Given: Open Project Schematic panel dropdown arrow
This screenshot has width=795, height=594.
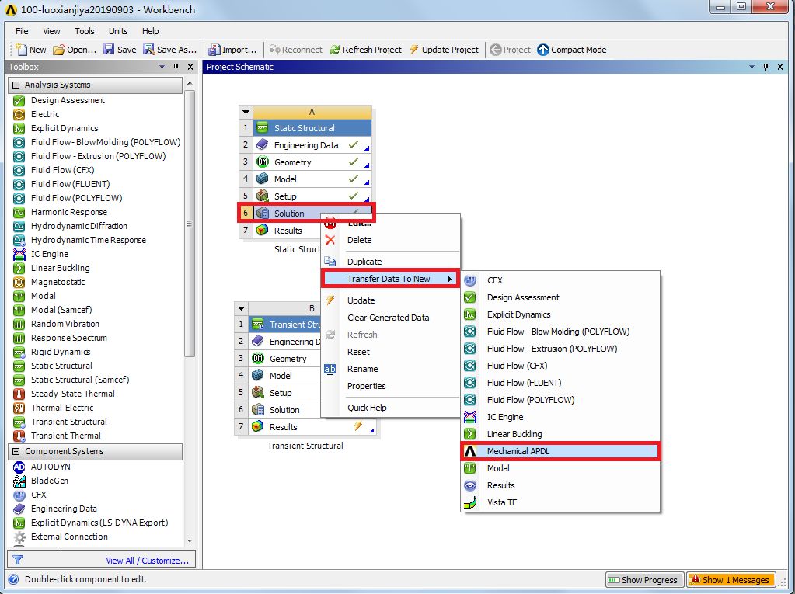Looking at the screenshot, I should pos(752,67).
